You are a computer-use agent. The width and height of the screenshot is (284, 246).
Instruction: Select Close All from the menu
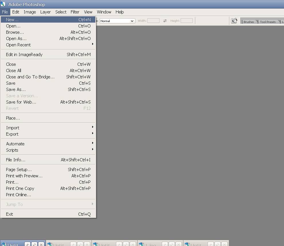point(48,71)
